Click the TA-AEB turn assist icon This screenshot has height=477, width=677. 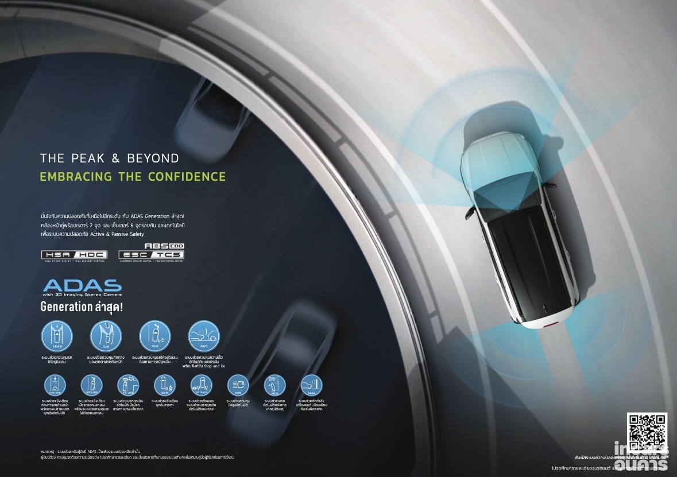click(128, 385)
